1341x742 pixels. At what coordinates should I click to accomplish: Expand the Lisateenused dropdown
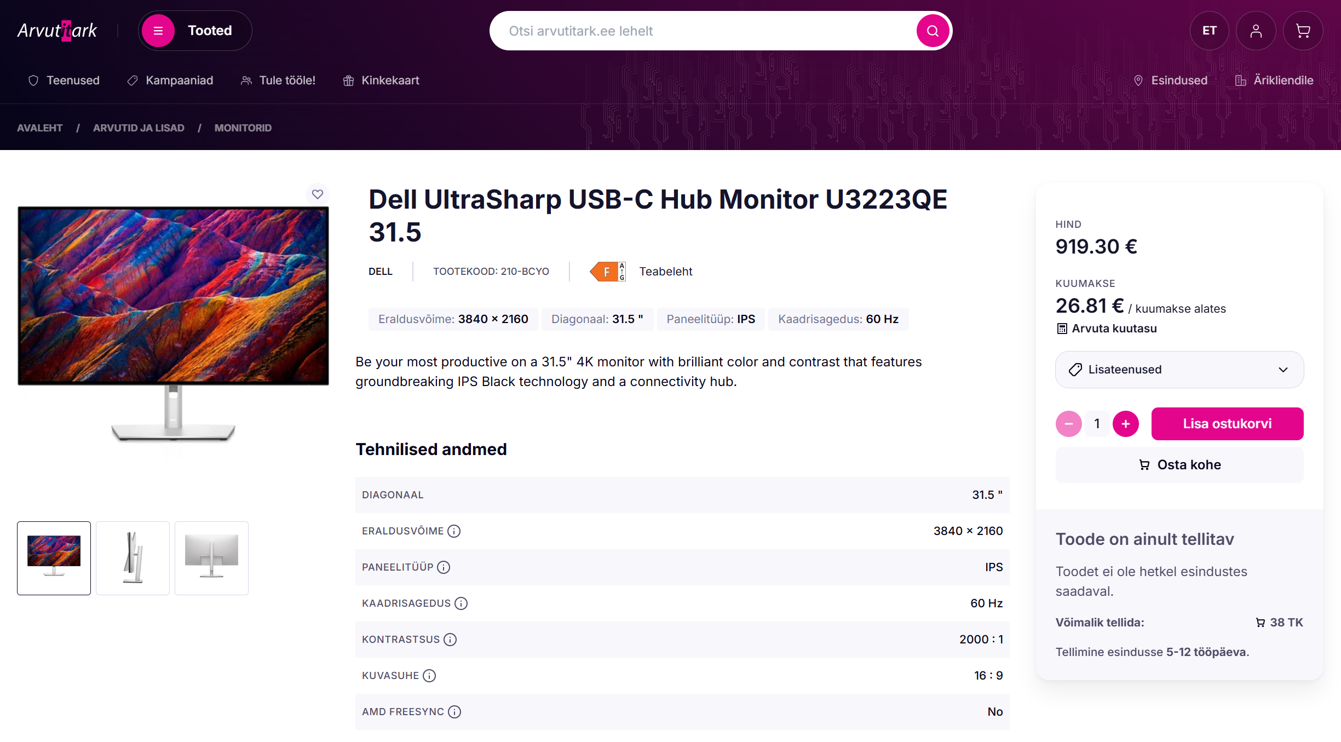[x=1179, y=370]
